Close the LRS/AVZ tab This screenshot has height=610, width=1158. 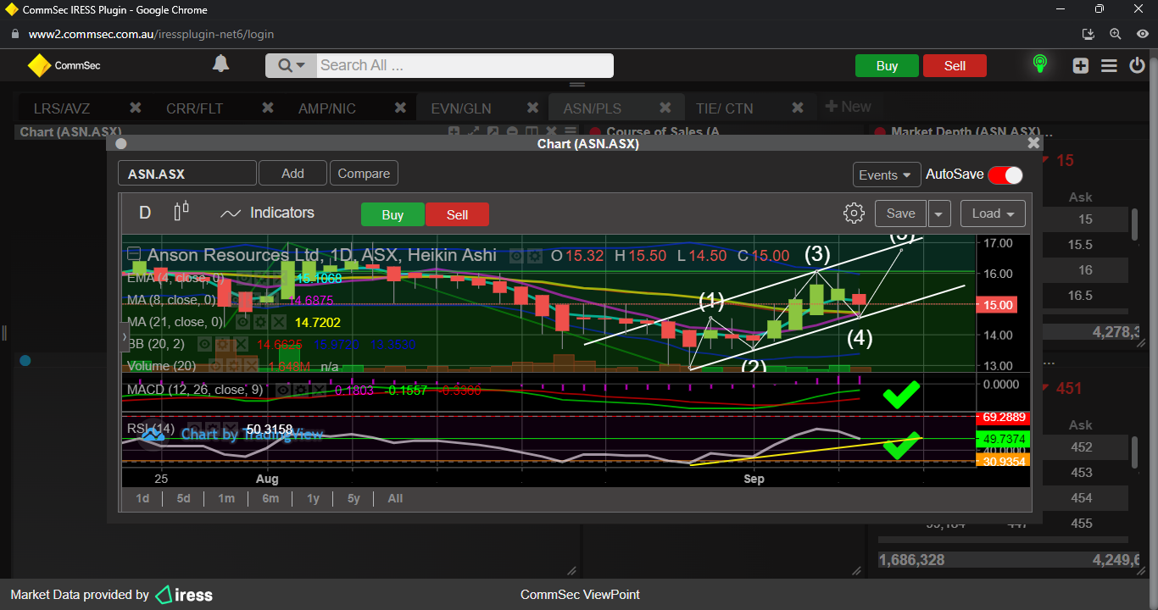pyautogui.click(x=135, y=108)
